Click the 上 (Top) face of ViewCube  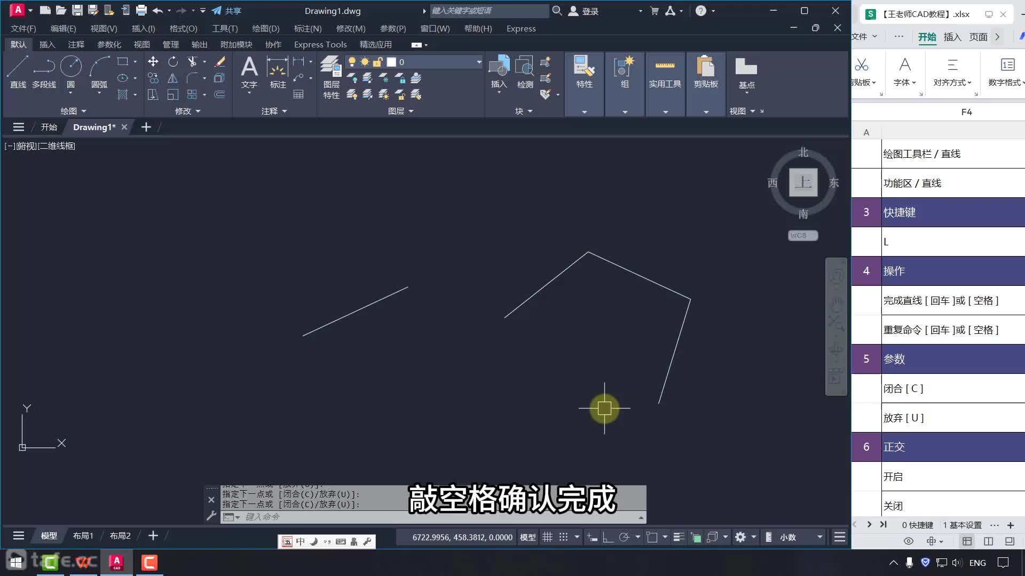pos(803,182)
